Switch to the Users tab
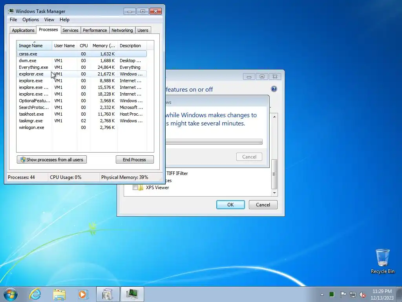The image size is (402, 302). pos(143,30)
